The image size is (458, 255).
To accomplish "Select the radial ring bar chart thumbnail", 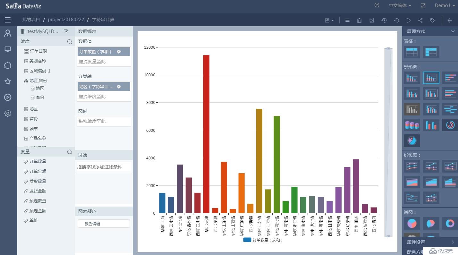I will pos(450,125).
